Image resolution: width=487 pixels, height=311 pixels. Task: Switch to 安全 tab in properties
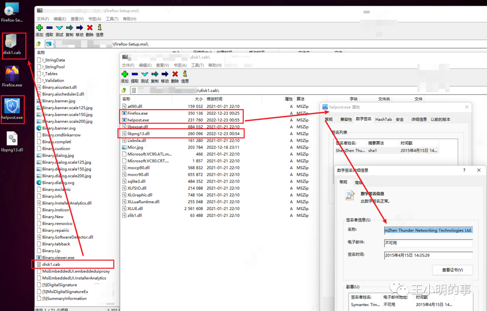pyautogui.click(x=400, y=119)
